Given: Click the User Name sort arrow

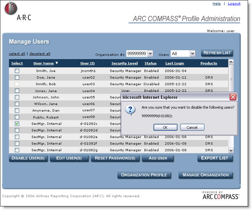Looking at the screenshot, I should point(57,63).
